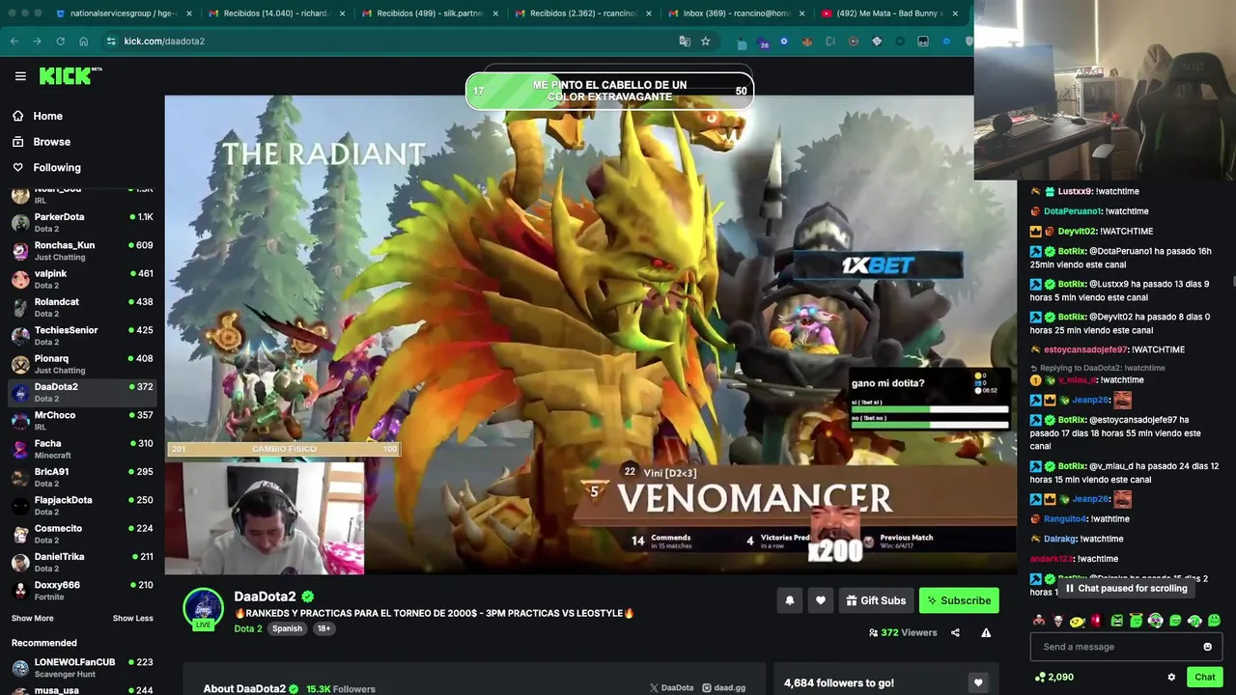Open Following from the sidebar
The height and width of the screenshot is (695, 1236).
(57, 168)
